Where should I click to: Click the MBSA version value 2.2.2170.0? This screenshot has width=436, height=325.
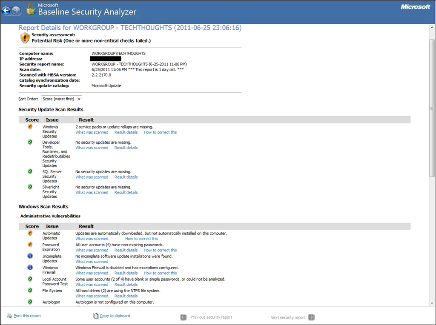101,75
